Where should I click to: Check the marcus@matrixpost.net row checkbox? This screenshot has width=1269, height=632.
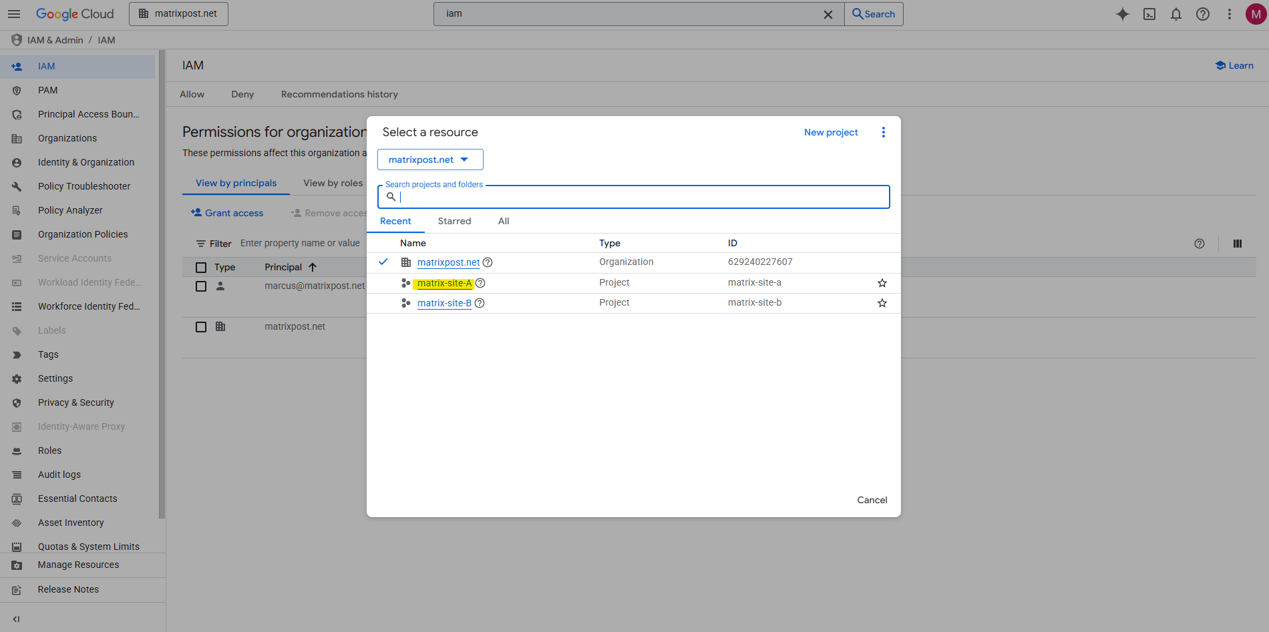(201, 286)
